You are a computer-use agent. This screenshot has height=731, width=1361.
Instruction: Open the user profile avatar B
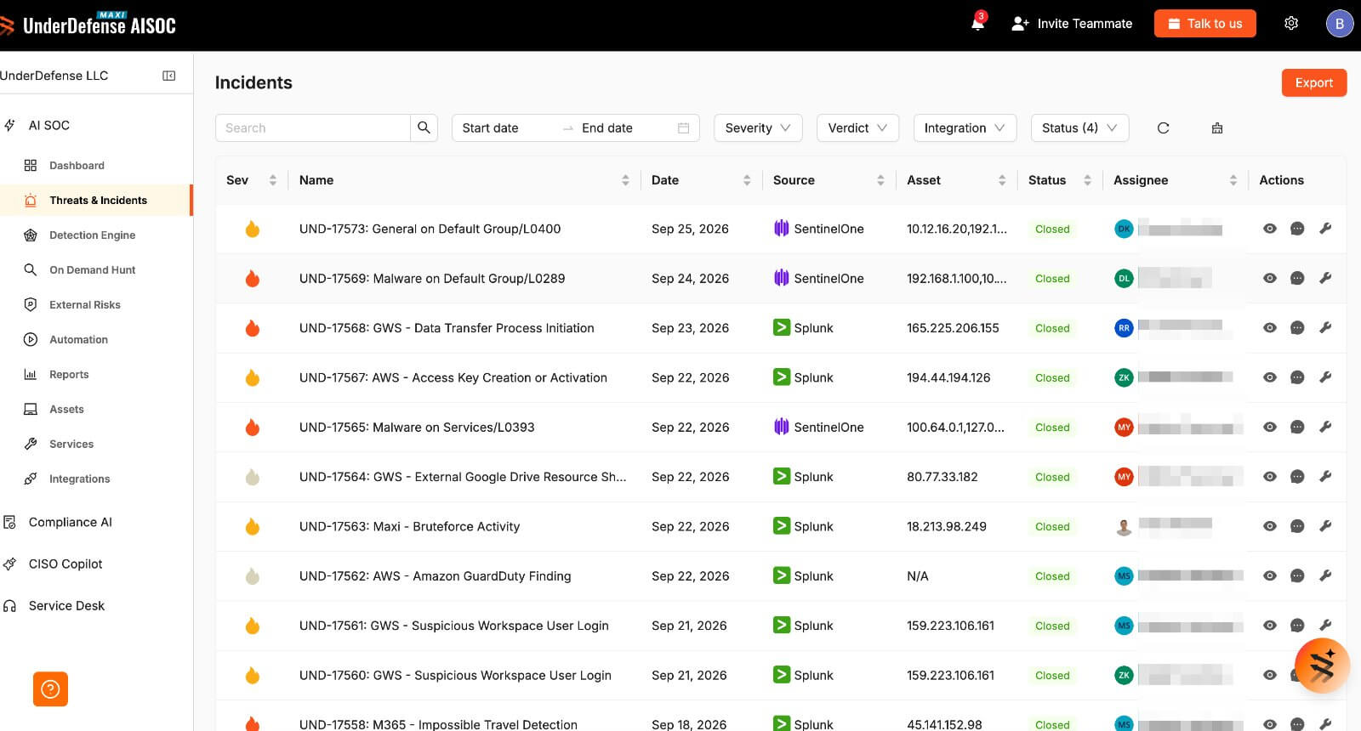(1340, 23)
